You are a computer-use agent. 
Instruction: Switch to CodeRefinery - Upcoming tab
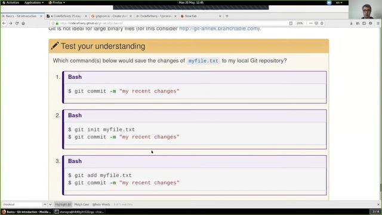tap(156, 16)
